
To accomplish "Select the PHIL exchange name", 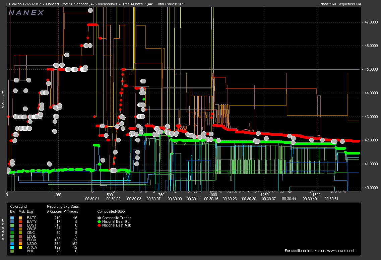I will click(x=30, y=251).
